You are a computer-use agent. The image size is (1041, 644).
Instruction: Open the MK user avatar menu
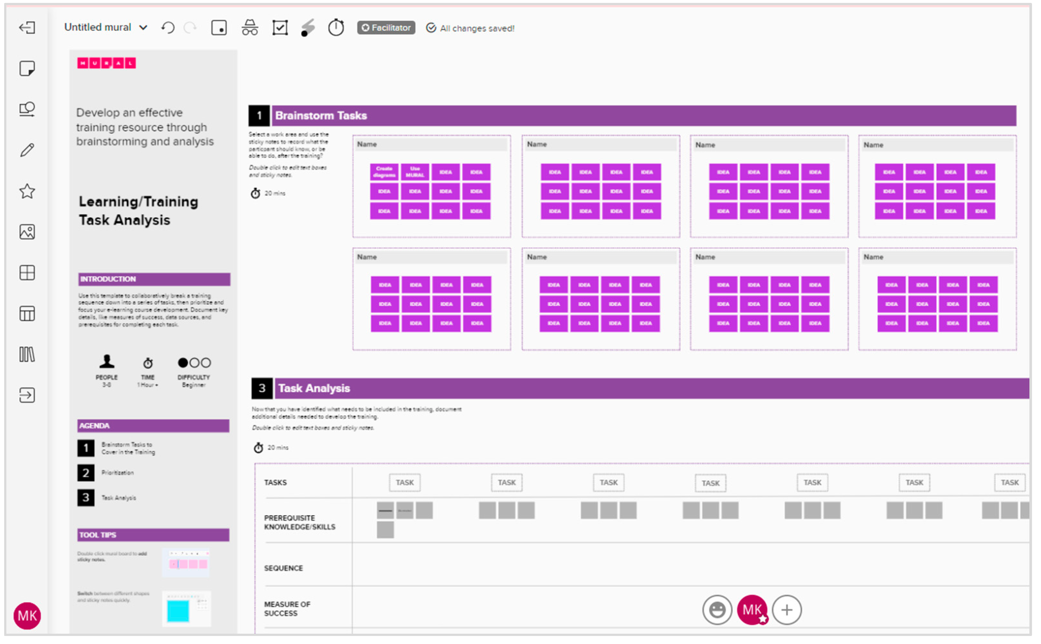(27, 616)
